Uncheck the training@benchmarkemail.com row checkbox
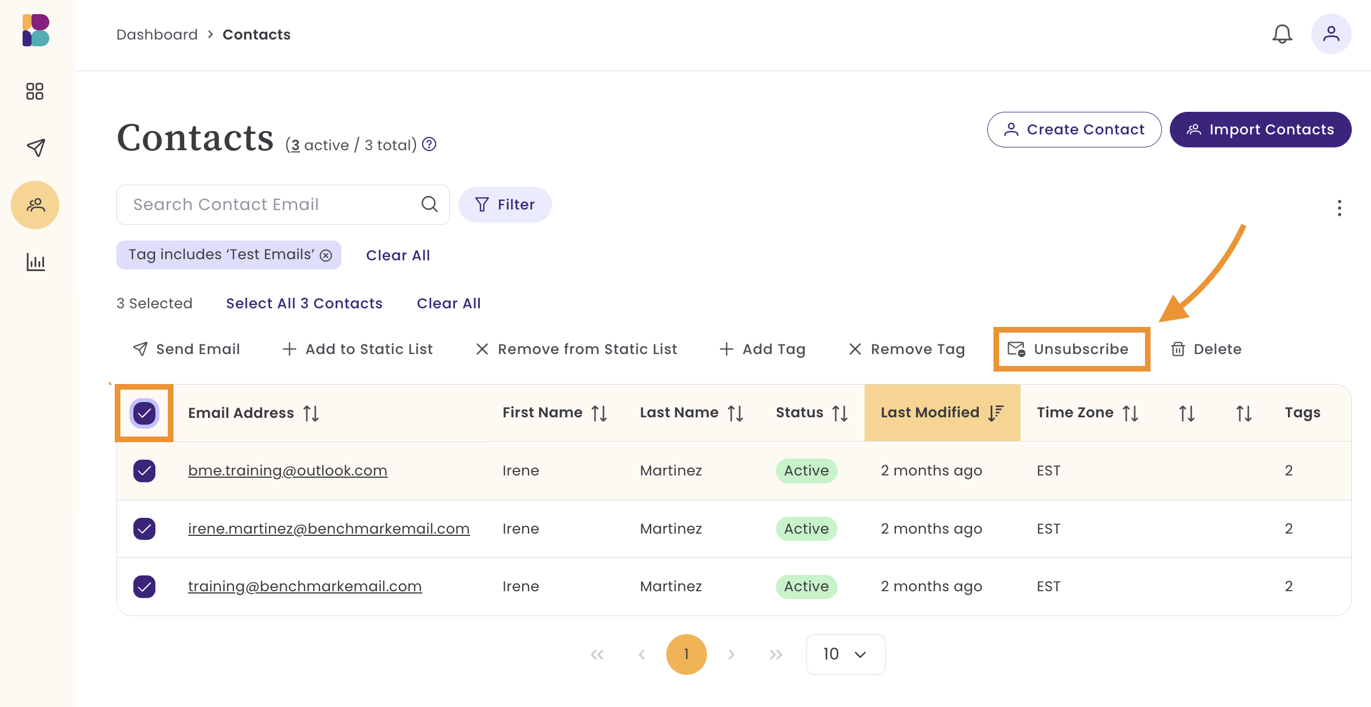The height and width of the screenshot is (707, 1371). (144, 586)
